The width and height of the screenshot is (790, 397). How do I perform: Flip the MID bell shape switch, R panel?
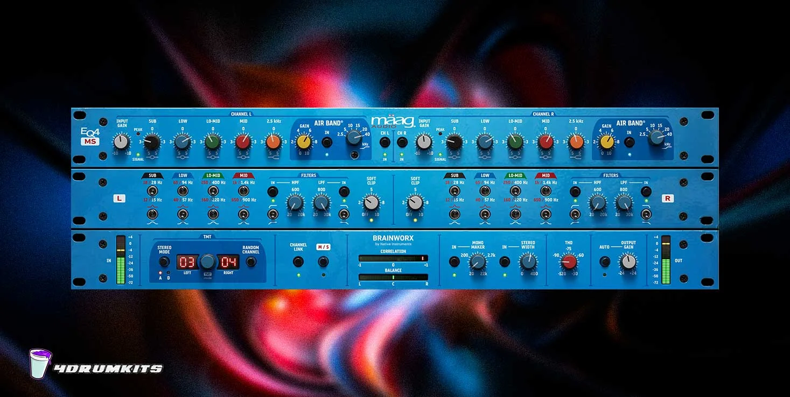click(x=546, y=215)
